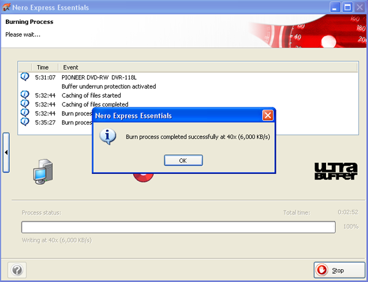The height and width of the screenshot is (282, 368).
Task: Click the Stop button
Action: pos(339,270)
